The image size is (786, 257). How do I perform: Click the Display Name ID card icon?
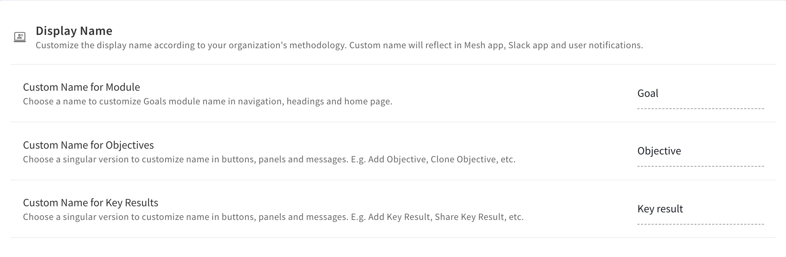coord(20,37)
